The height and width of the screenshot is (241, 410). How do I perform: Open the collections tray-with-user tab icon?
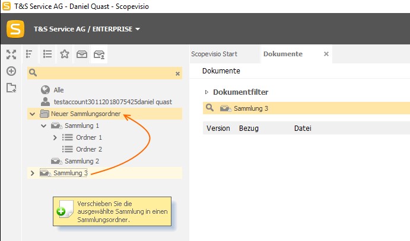click(x=99, y=54)
